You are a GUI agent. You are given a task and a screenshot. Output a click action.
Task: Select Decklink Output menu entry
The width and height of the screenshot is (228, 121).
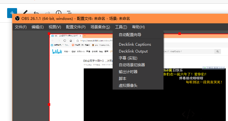click(138, 51)
